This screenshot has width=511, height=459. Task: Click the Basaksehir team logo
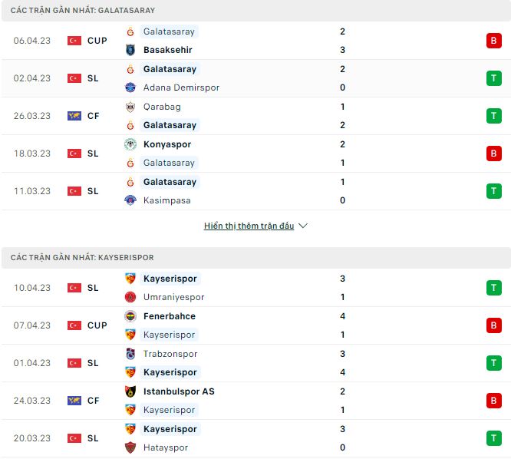coord(130,50)
